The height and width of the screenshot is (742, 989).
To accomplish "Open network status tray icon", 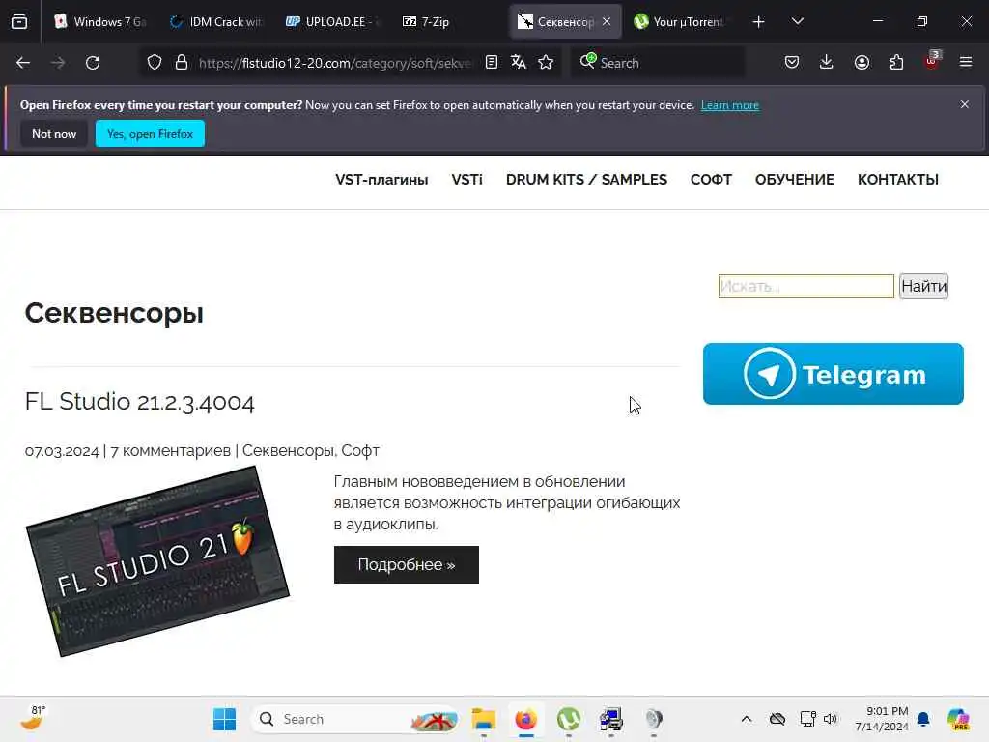I will [808, 719].
